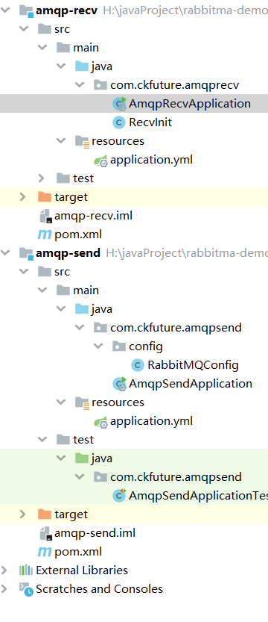Viewport: 268px width, 622px height.
Task: Expand the External Libraries node
Action: click(x=4, y=570)
